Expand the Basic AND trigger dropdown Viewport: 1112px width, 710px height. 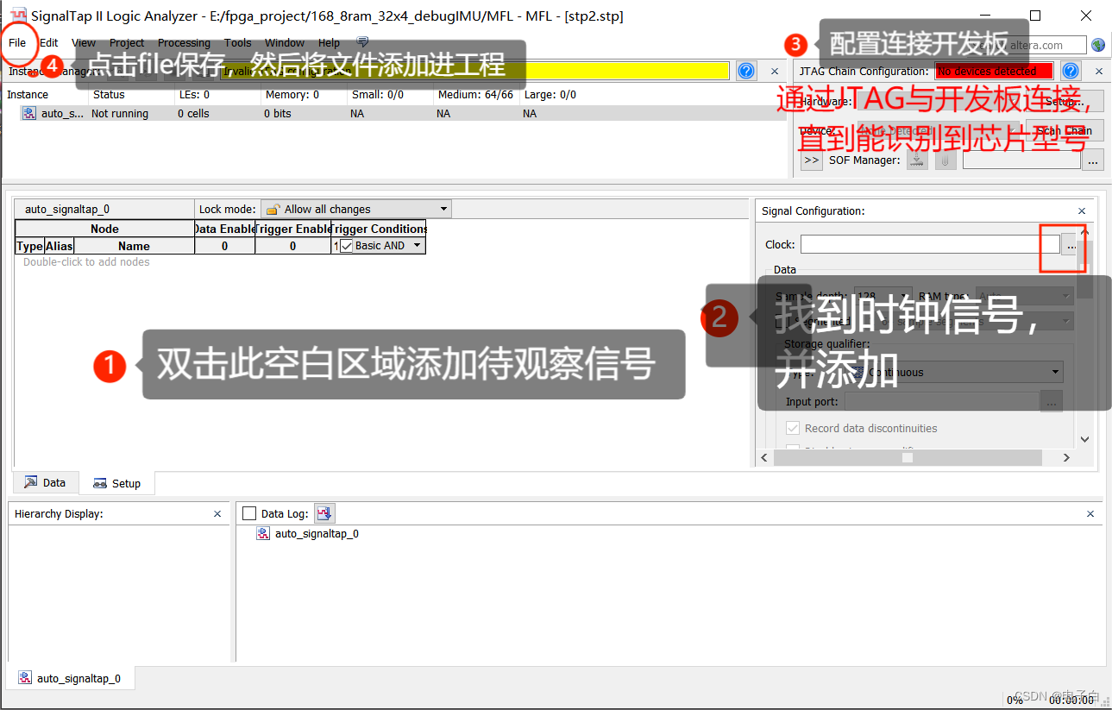[417, 246]
